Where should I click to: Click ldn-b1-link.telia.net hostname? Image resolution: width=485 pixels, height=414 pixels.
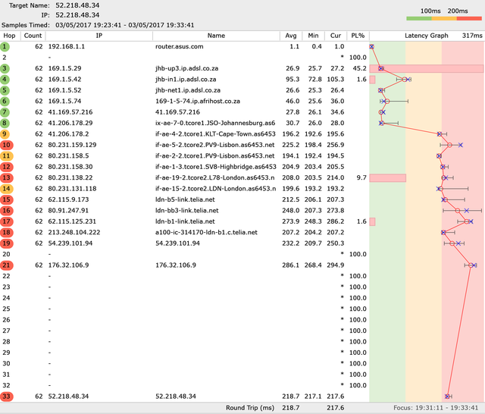point(185,221)
